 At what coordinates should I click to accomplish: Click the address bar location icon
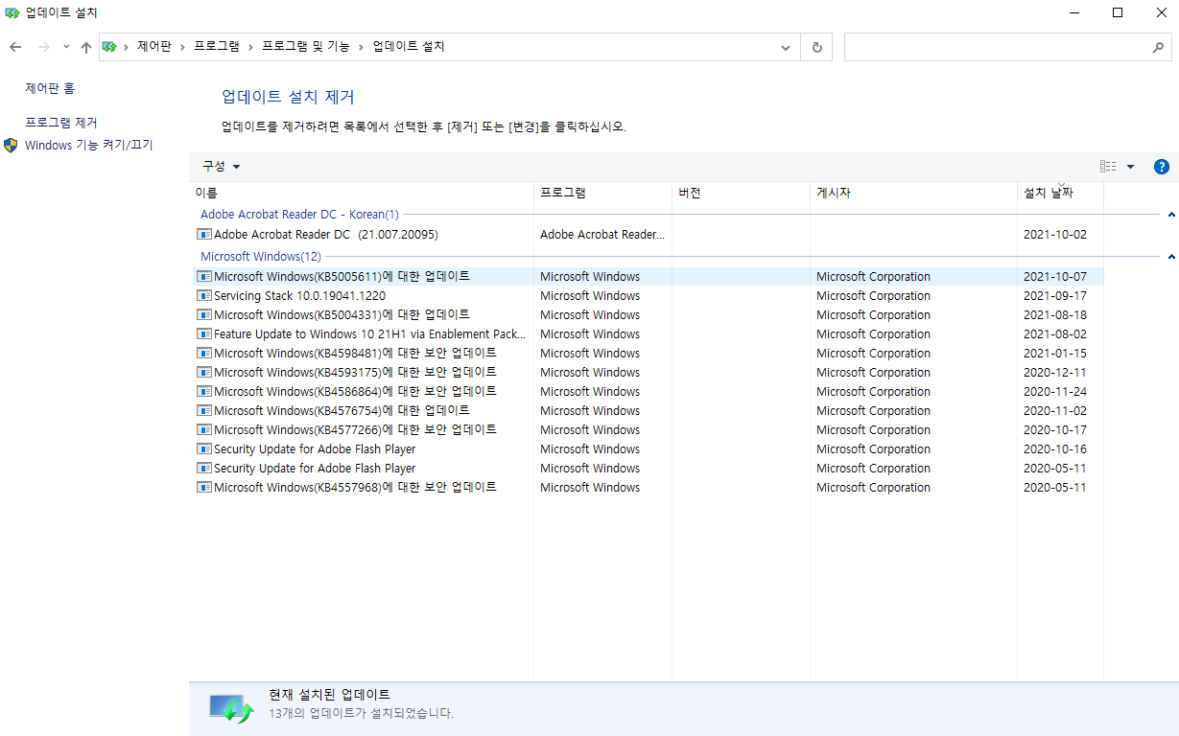[x=109, y=46]
